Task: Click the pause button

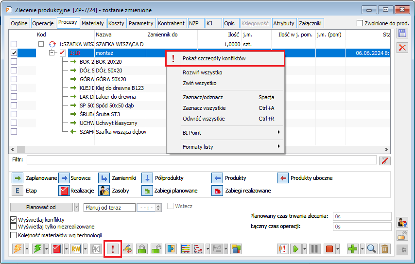Action: tap(314, 249)
